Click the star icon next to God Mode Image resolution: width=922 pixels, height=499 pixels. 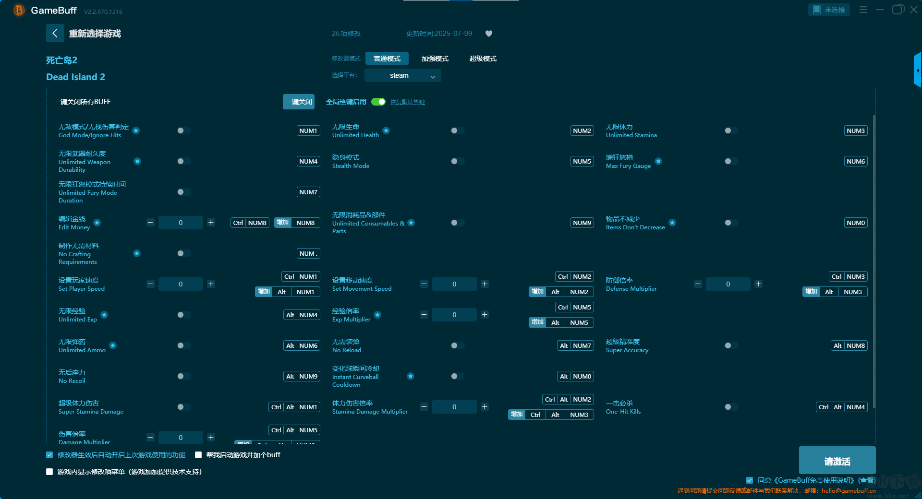[x=136, y=131]
